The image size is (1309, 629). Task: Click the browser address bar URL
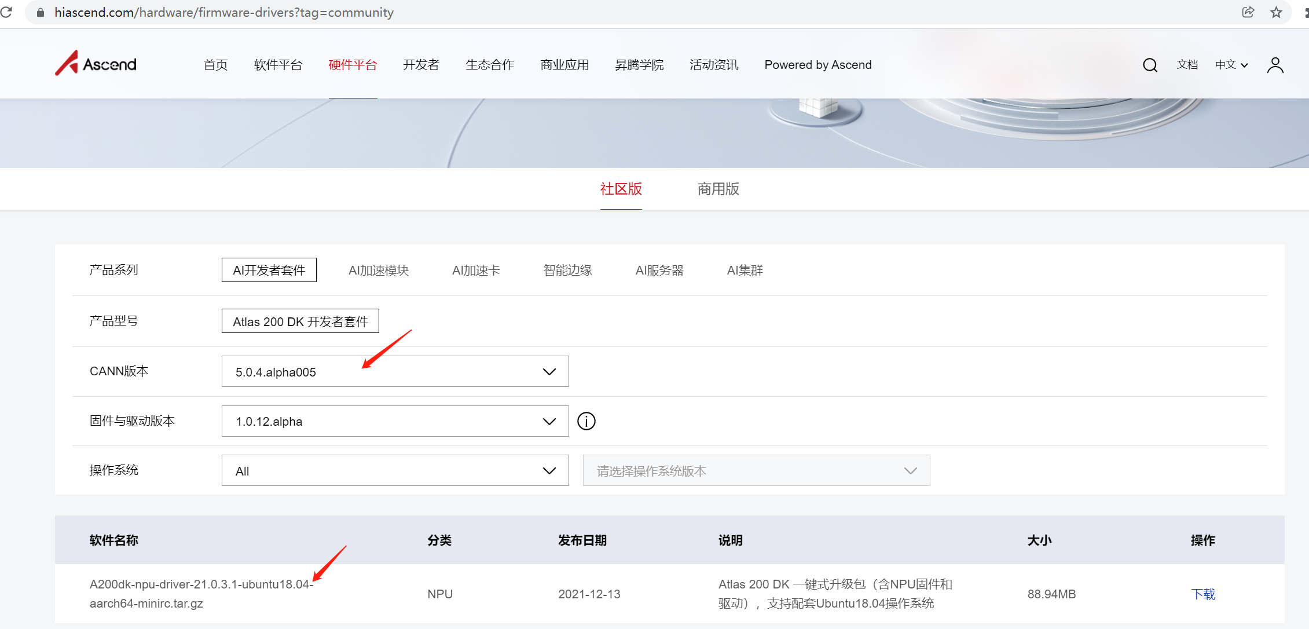(224, 12)
